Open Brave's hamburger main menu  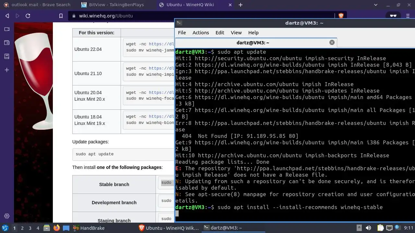408,16
